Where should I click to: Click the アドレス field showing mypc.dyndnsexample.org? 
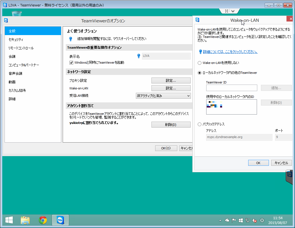(239, 137)
